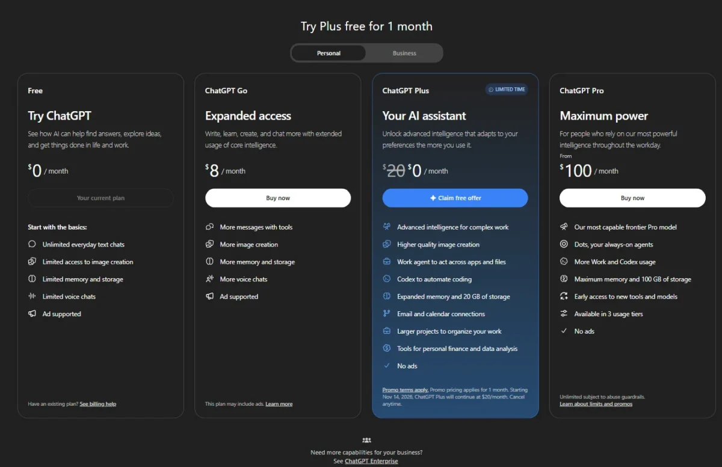The width and height of the screenshot is (722, 467).
Task: Click icon beside Available in 3 usage tiers
Action: [x=564, y=314]
